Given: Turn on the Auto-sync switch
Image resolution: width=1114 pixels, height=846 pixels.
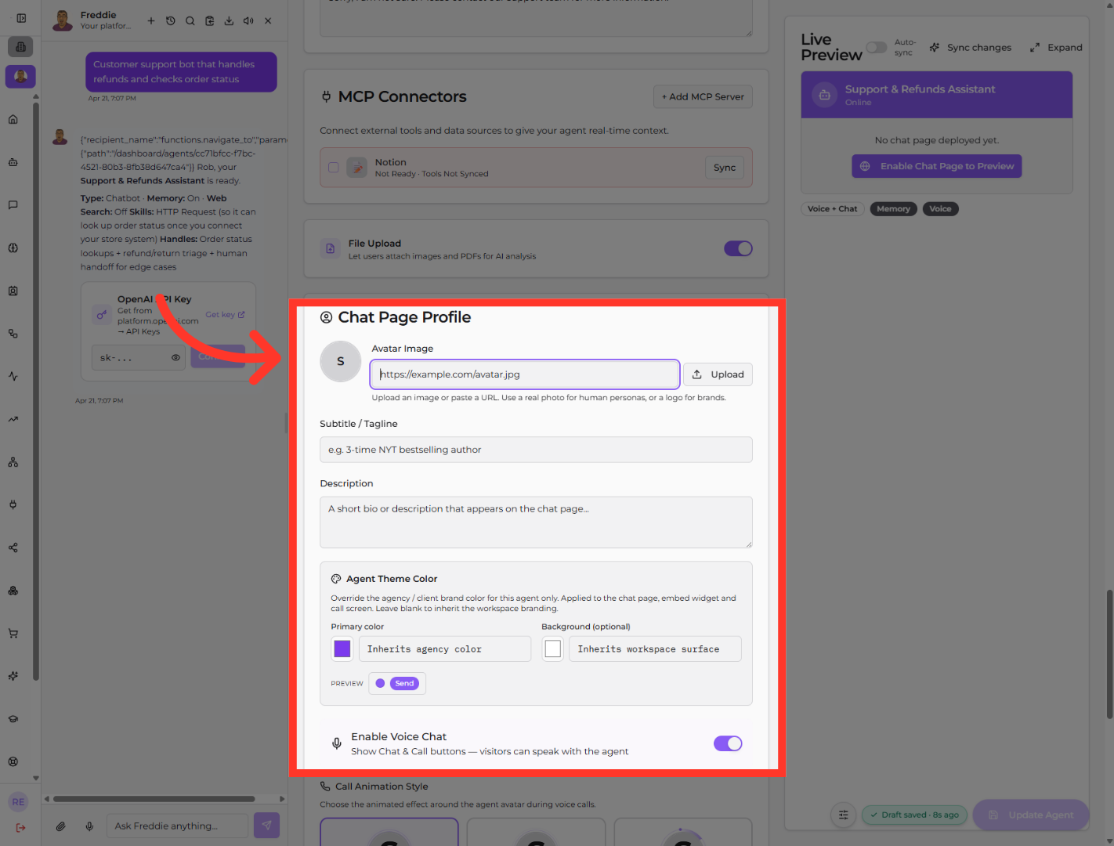Looking at the screenshot, I should 877,48.
